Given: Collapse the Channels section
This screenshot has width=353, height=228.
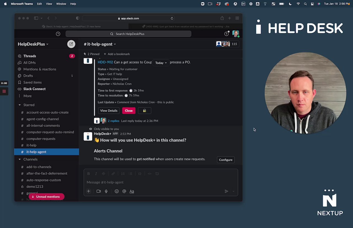Looking at the screenshot, I should 20,159.
